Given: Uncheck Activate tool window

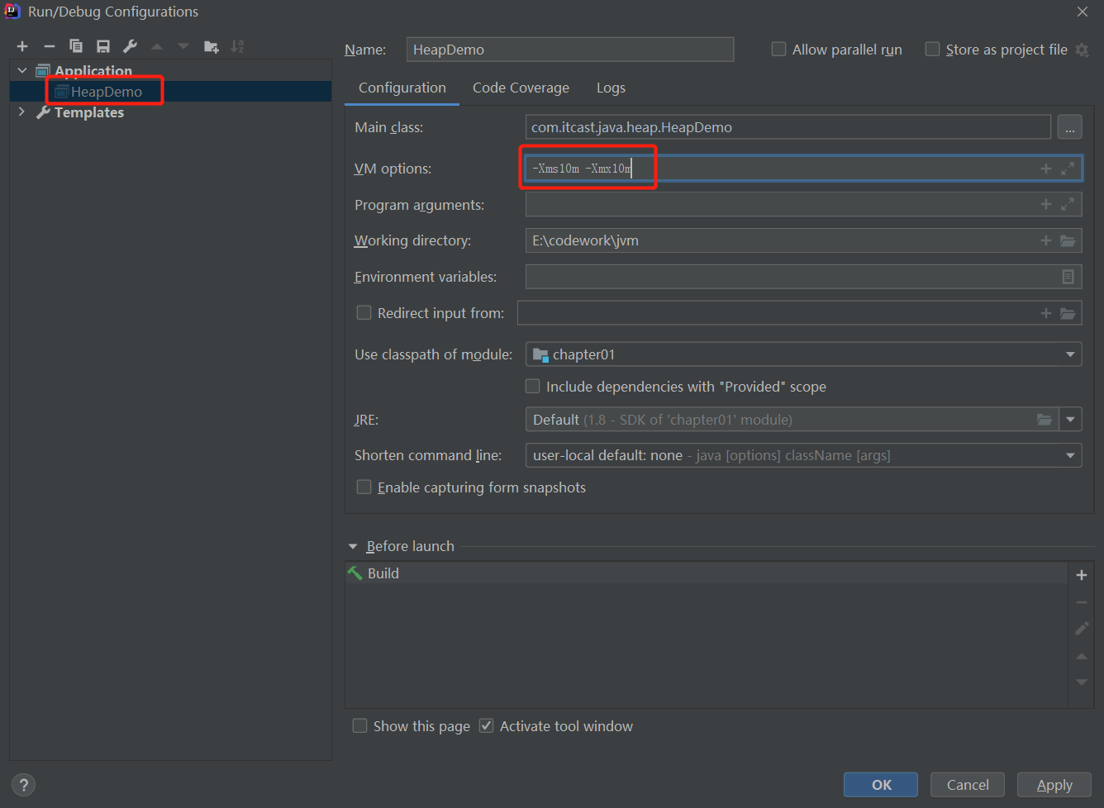Looking at the screenshot, I should pos(487,726).
